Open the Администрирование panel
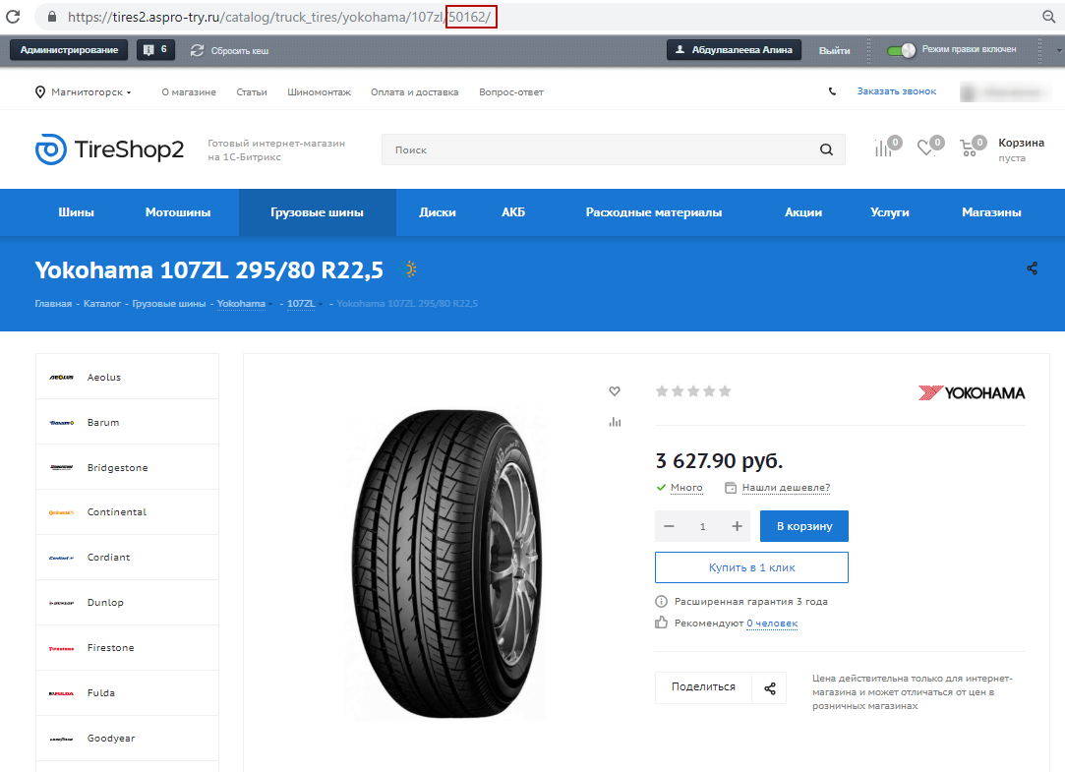 point(69,49)
